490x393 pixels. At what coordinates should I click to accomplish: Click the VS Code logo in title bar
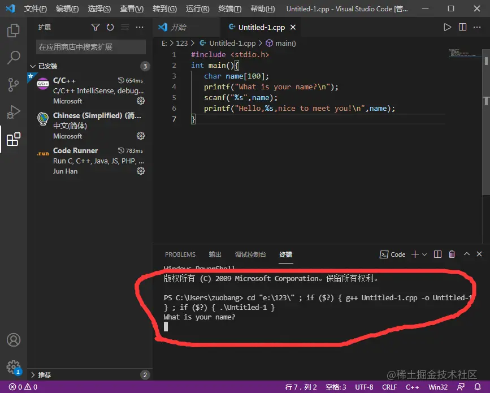[10, 8]
